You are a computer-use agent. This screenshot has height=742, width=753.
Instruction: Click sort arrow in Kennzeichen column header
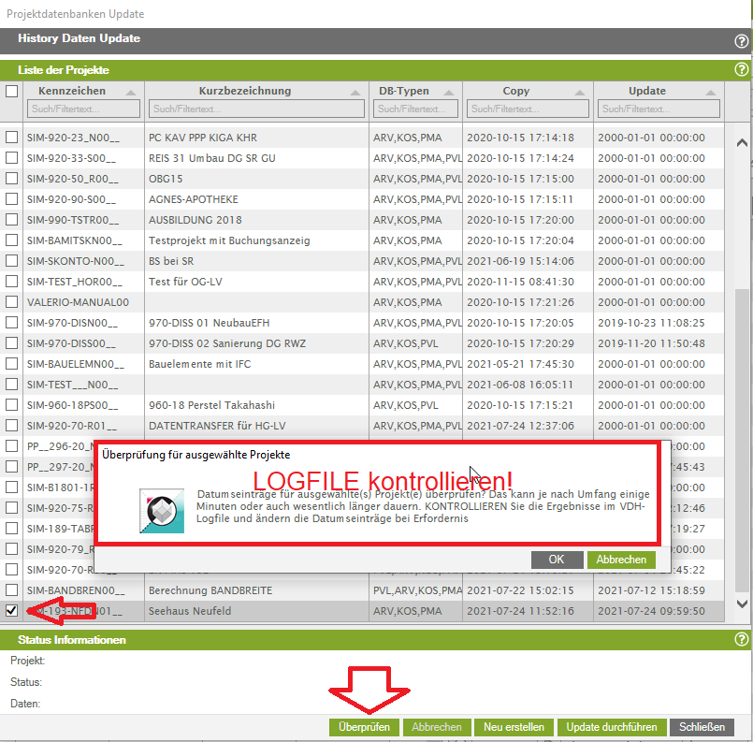pyautogui.click(x=131, y=92)
